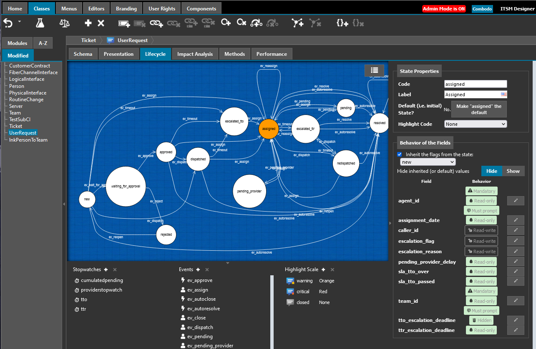Click the undo arrow icon in toolbar

pyautogui.click(x=8, y=23)
